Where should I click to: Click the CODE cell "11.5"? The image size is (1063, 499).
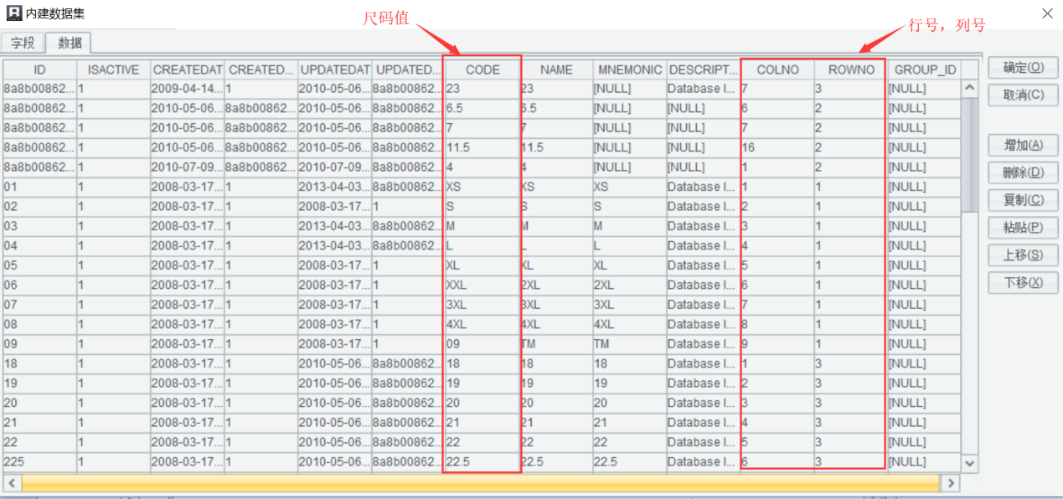coord(482,147)
